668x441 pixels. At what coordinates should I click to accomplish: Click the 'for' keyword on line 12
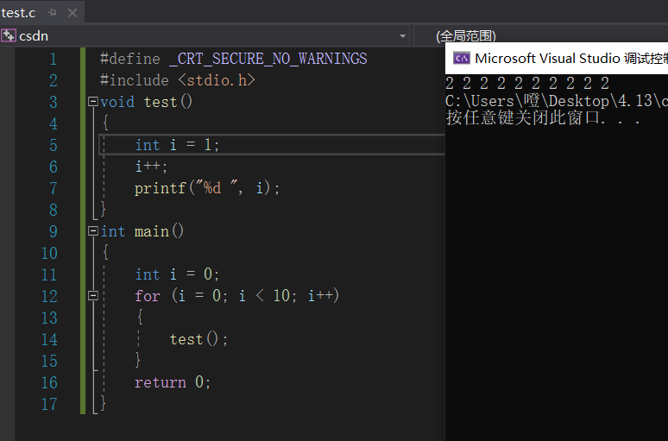148,296
